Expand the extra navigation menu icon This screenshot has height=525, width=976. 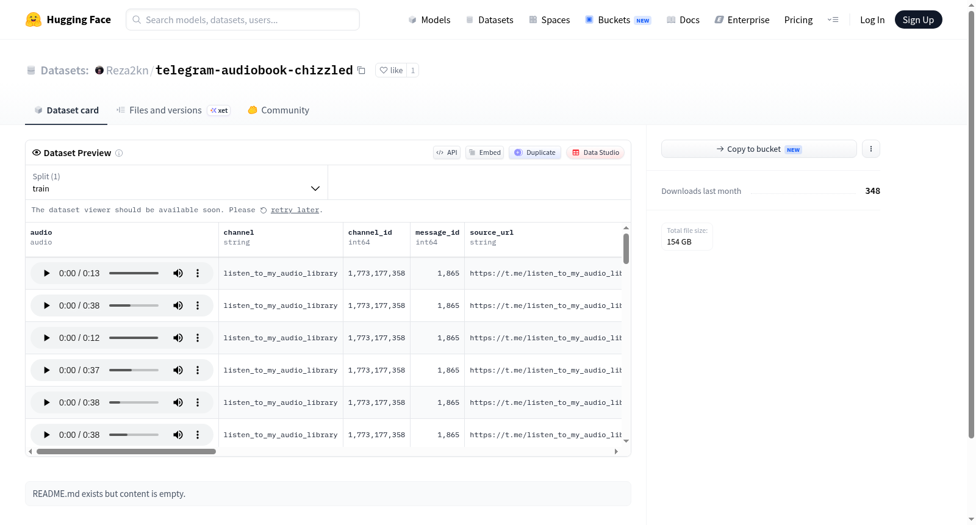point(833,20)
